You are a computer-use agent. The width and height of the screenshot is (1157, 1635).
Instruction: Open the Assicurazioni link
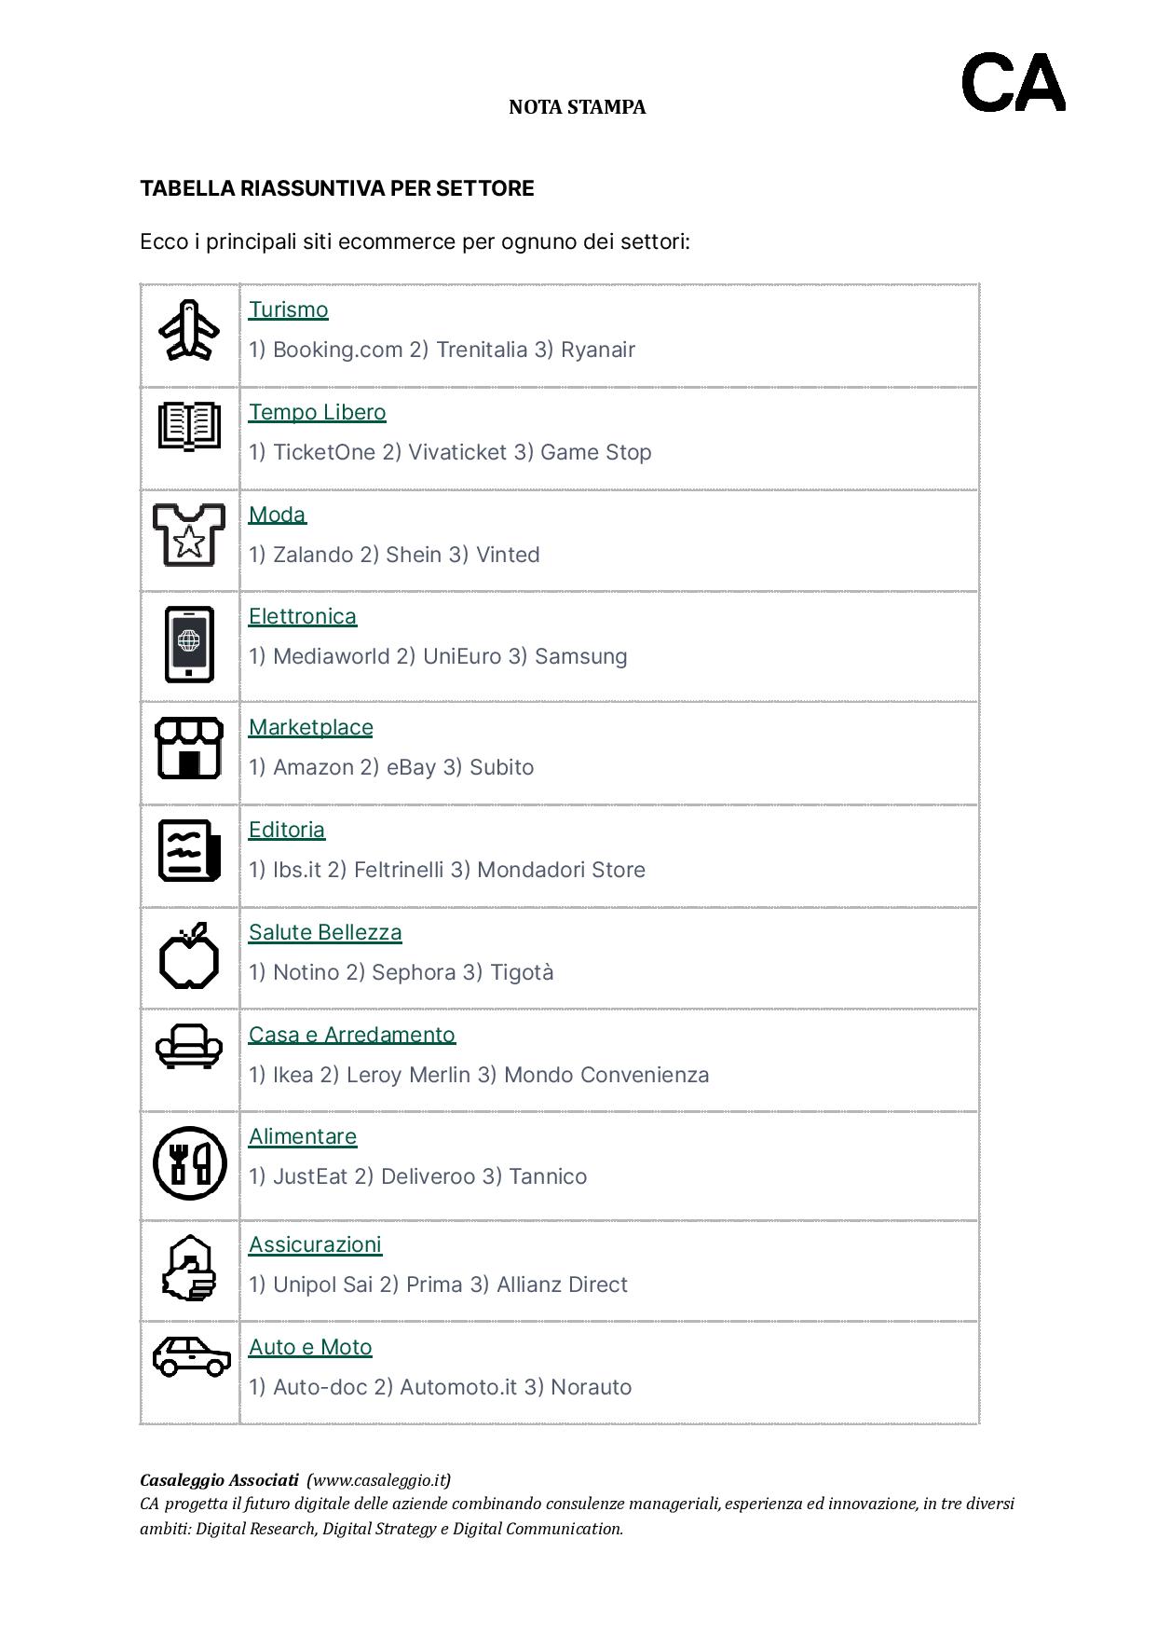(x=315, y=1244)
